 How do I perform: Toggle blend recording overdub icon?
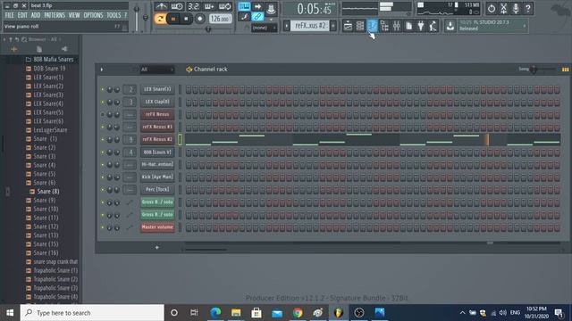(209, 6)
